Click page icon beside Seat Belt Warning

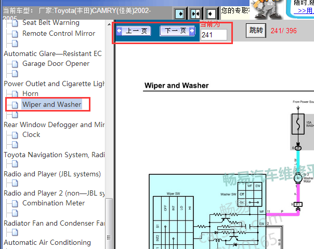(15, 23)
